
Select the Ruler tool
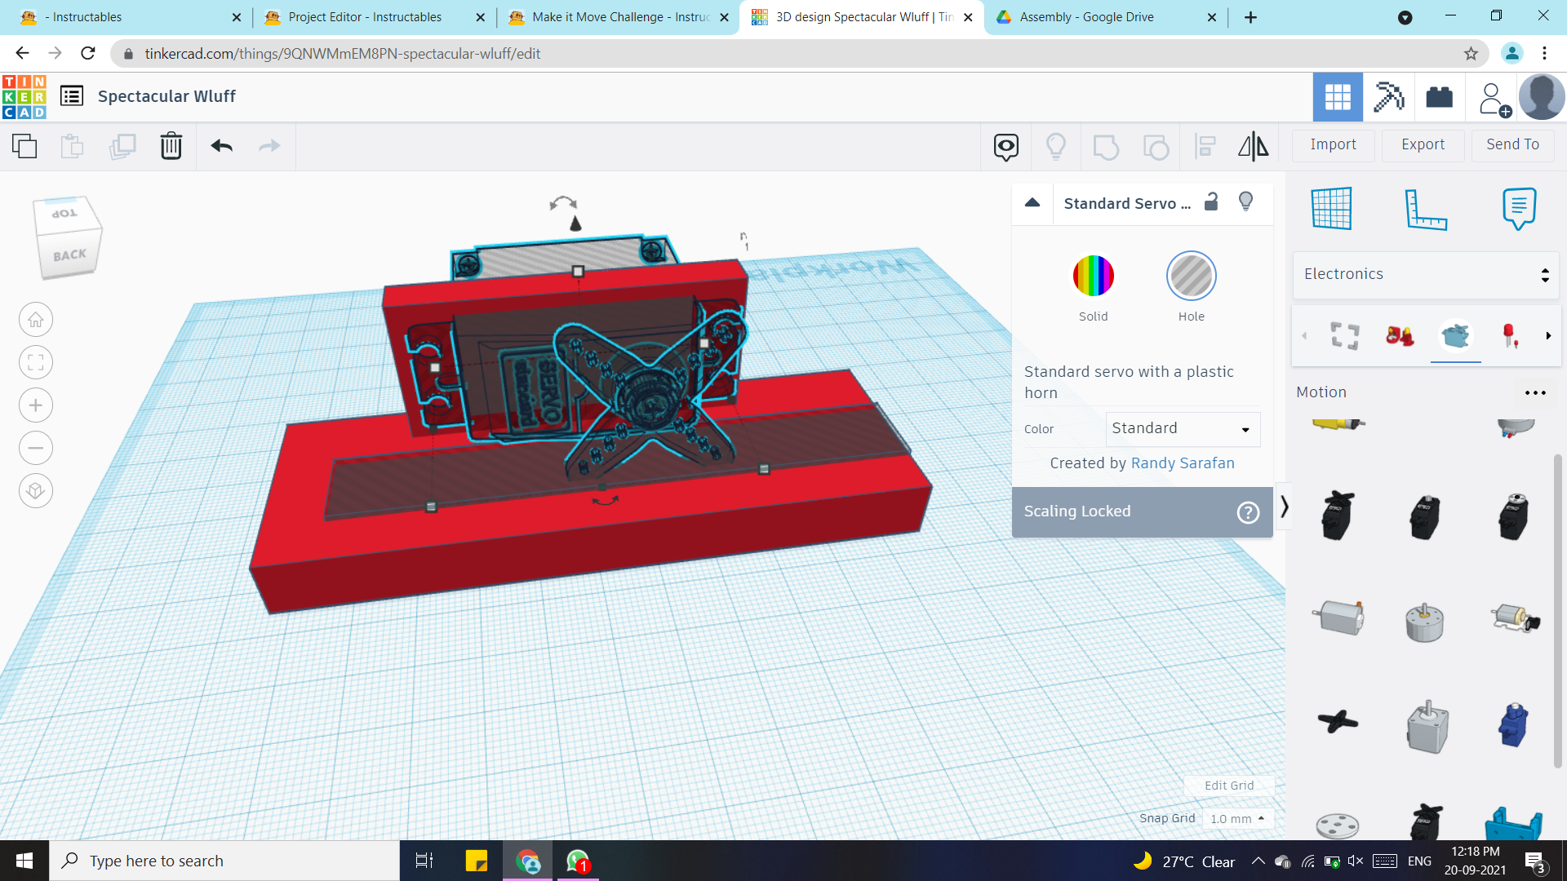coord(1425,209)
